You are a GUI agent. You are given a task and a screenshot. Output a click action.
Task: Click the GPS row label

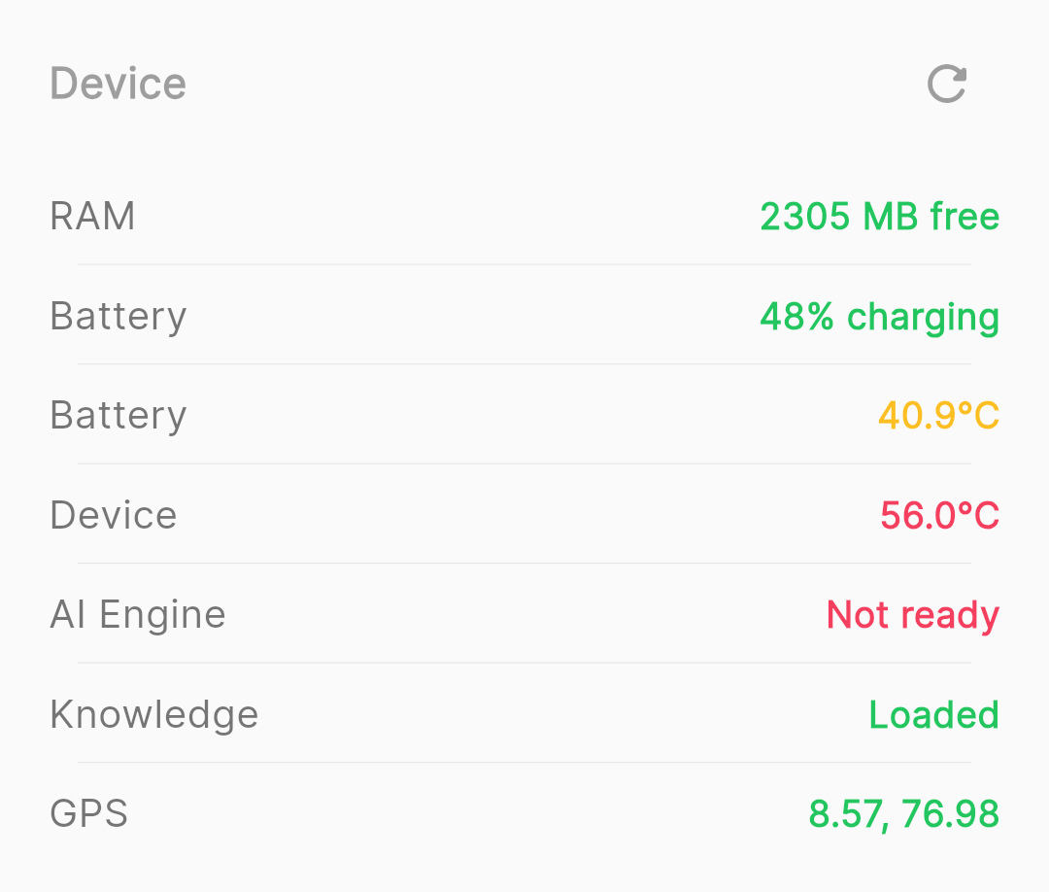[x=88, y=813]
